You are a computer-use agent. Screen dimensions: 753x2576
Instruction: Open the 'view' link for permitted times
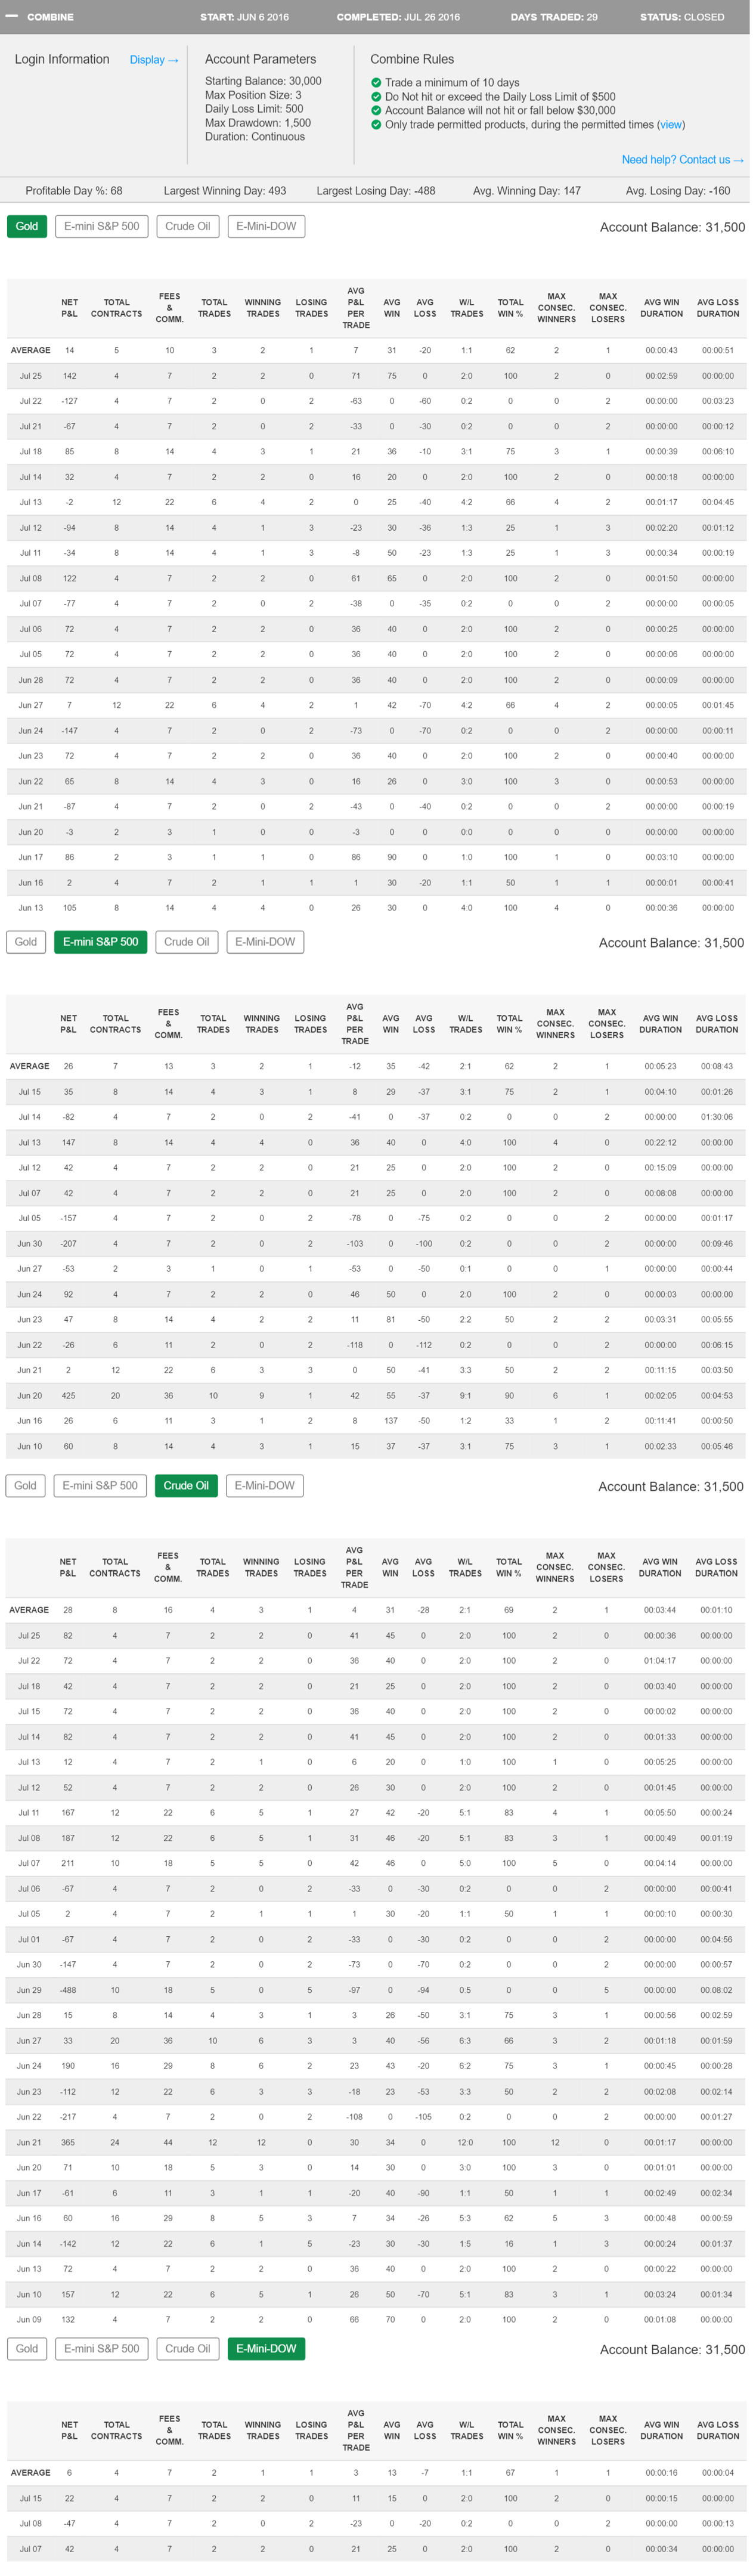[670, 125]
